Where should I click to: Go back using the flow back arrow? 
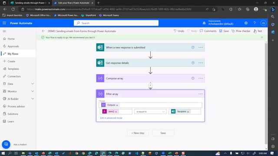(43, 31)
